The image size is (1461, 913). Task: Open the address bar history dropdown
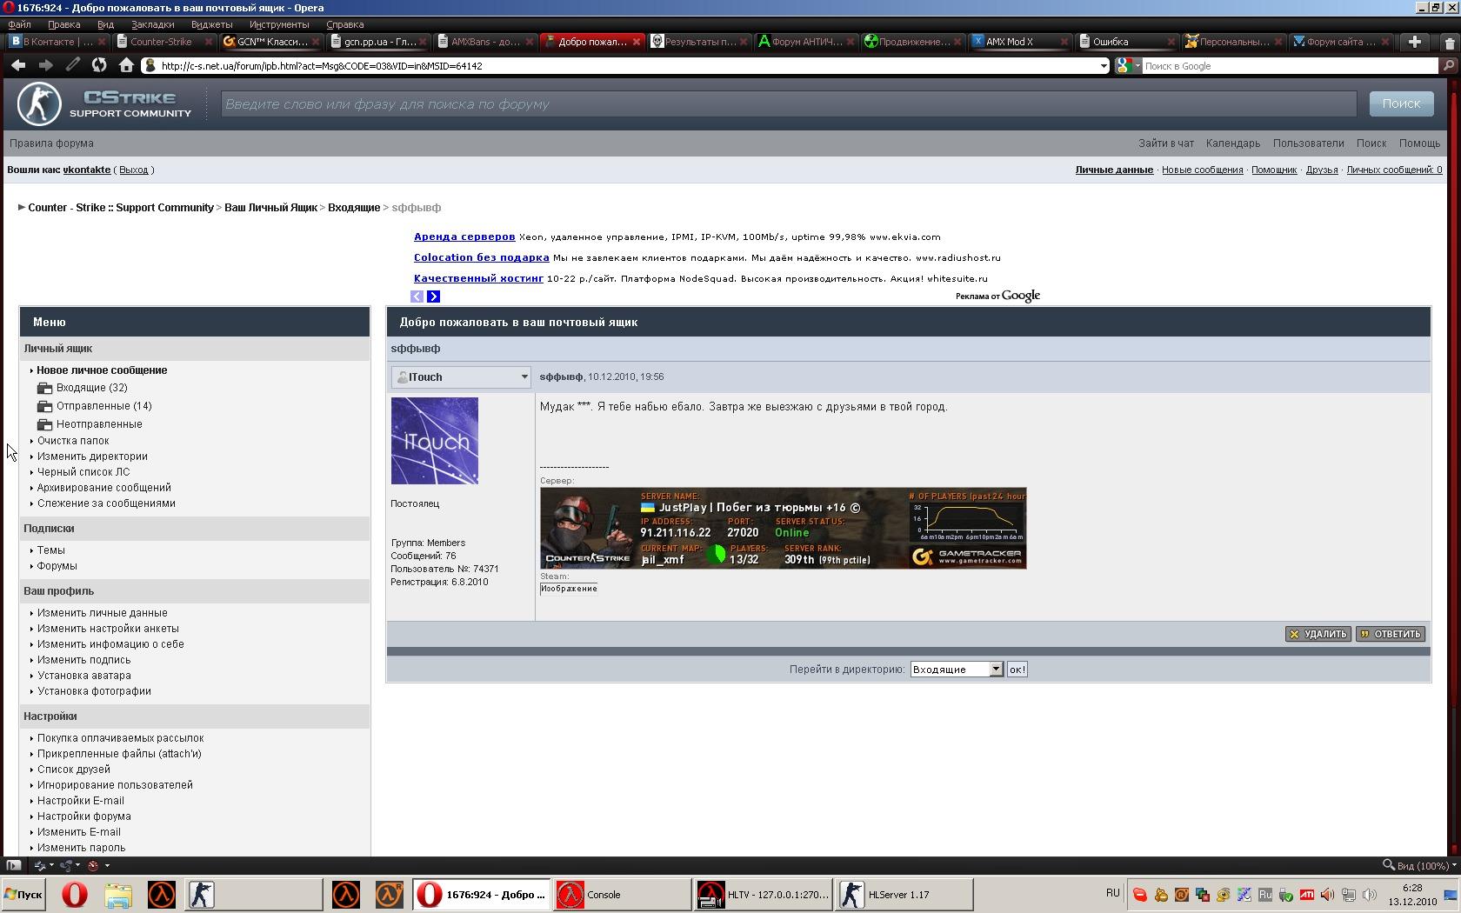pyautogui.click(x=1104, y=66)
